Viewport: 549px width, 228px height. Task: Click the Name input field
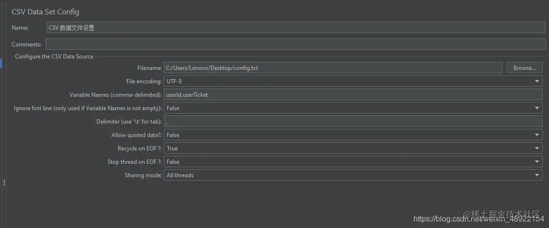[x=296, y=28]
